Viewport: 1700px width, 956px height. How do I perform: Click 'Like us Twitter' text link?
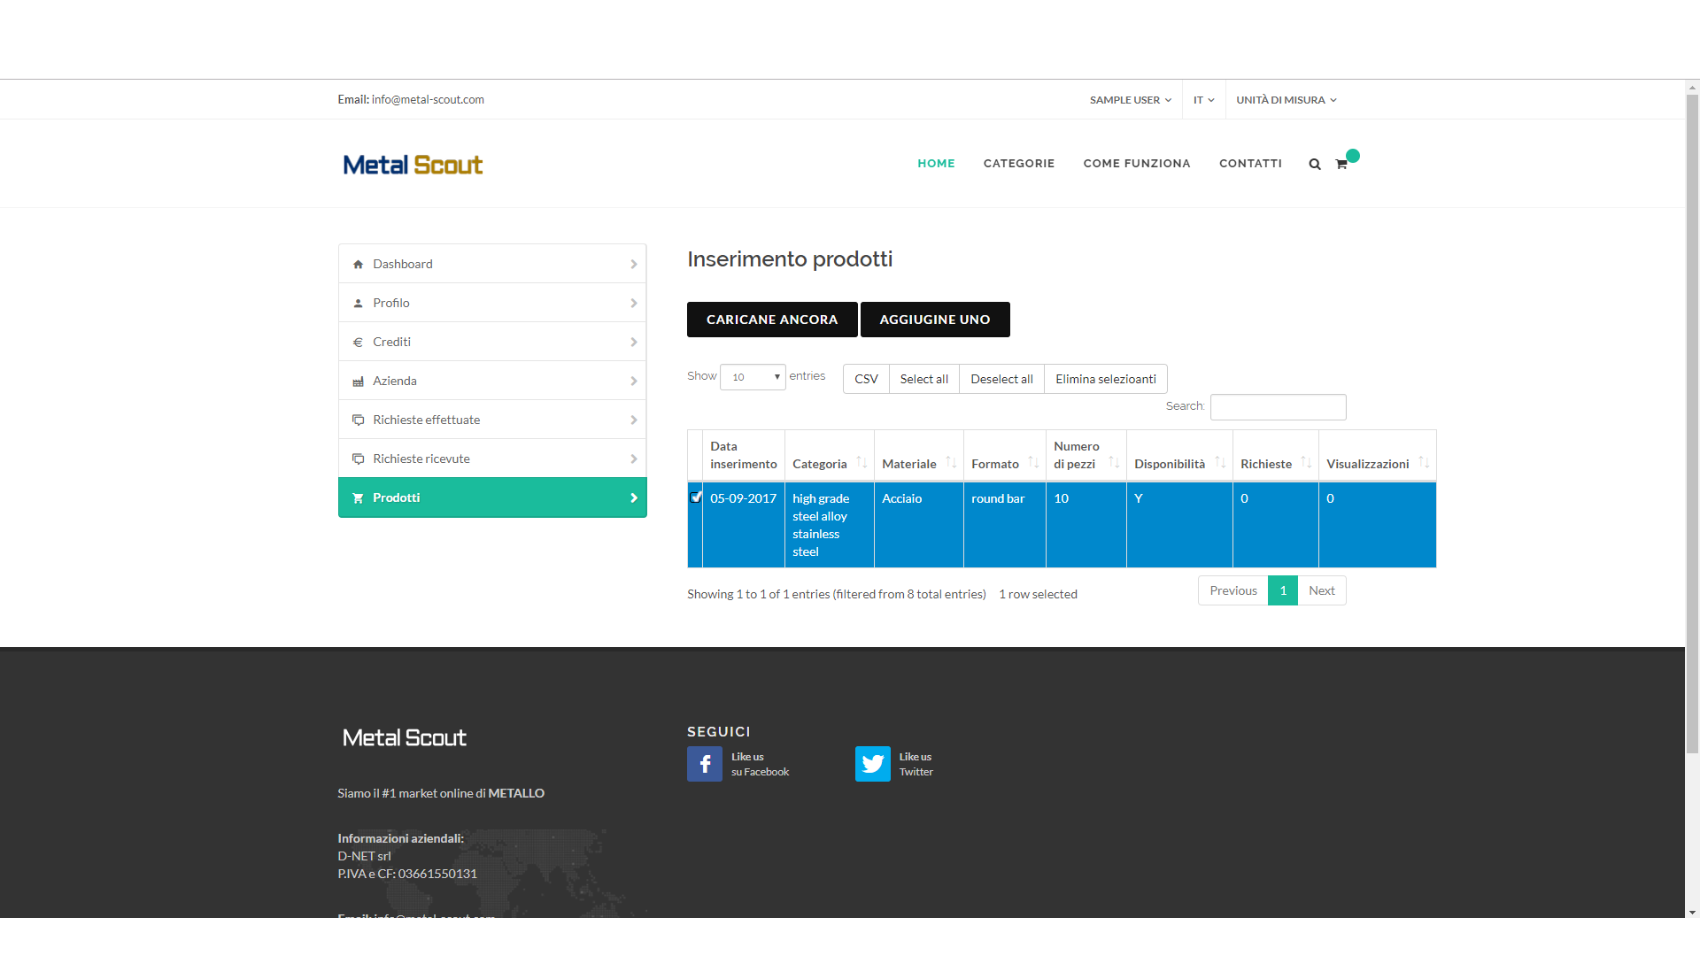click(x=916, y=764)
